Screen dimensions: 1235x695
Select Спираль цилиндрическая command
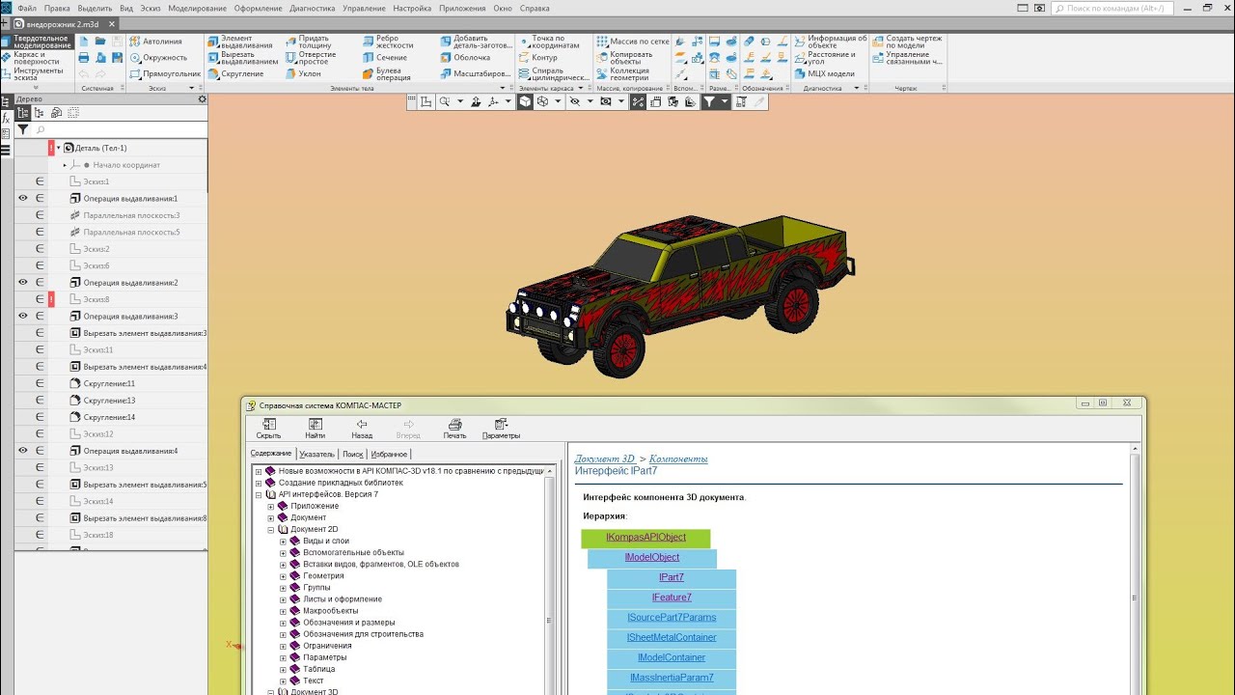tap(554, 73)
